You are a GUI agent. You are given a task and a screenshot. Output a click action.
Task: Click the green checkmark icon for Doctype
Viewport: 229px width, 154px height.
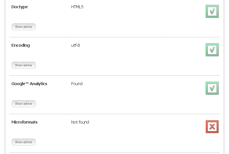pos(212,11)
